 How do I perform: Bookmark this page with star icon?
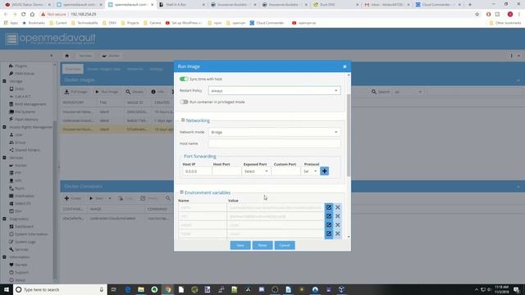pyautogui.click(x=477, y=15)
